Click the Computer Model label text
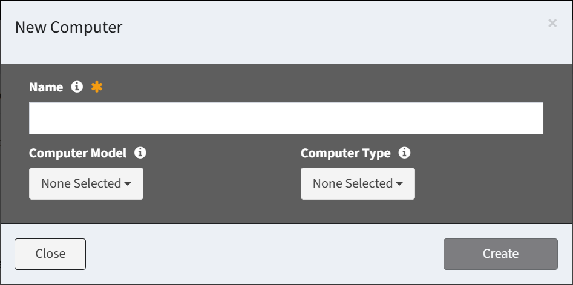Screen dimensions: 573x285 click(78, 153)
